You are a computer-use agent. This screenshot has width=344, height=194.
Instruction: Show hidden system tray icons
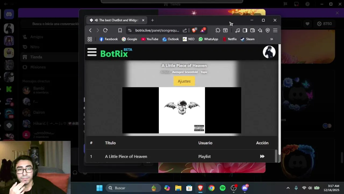pos(288,188)
